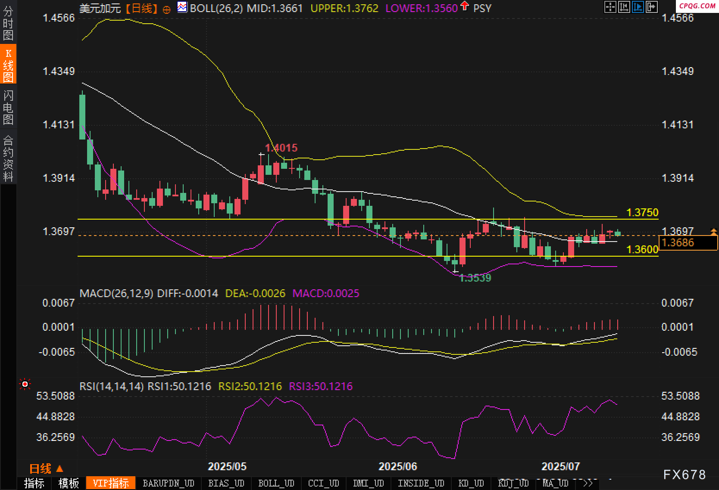Click the crosshair cursor icon at top right

tap(610, 7)
